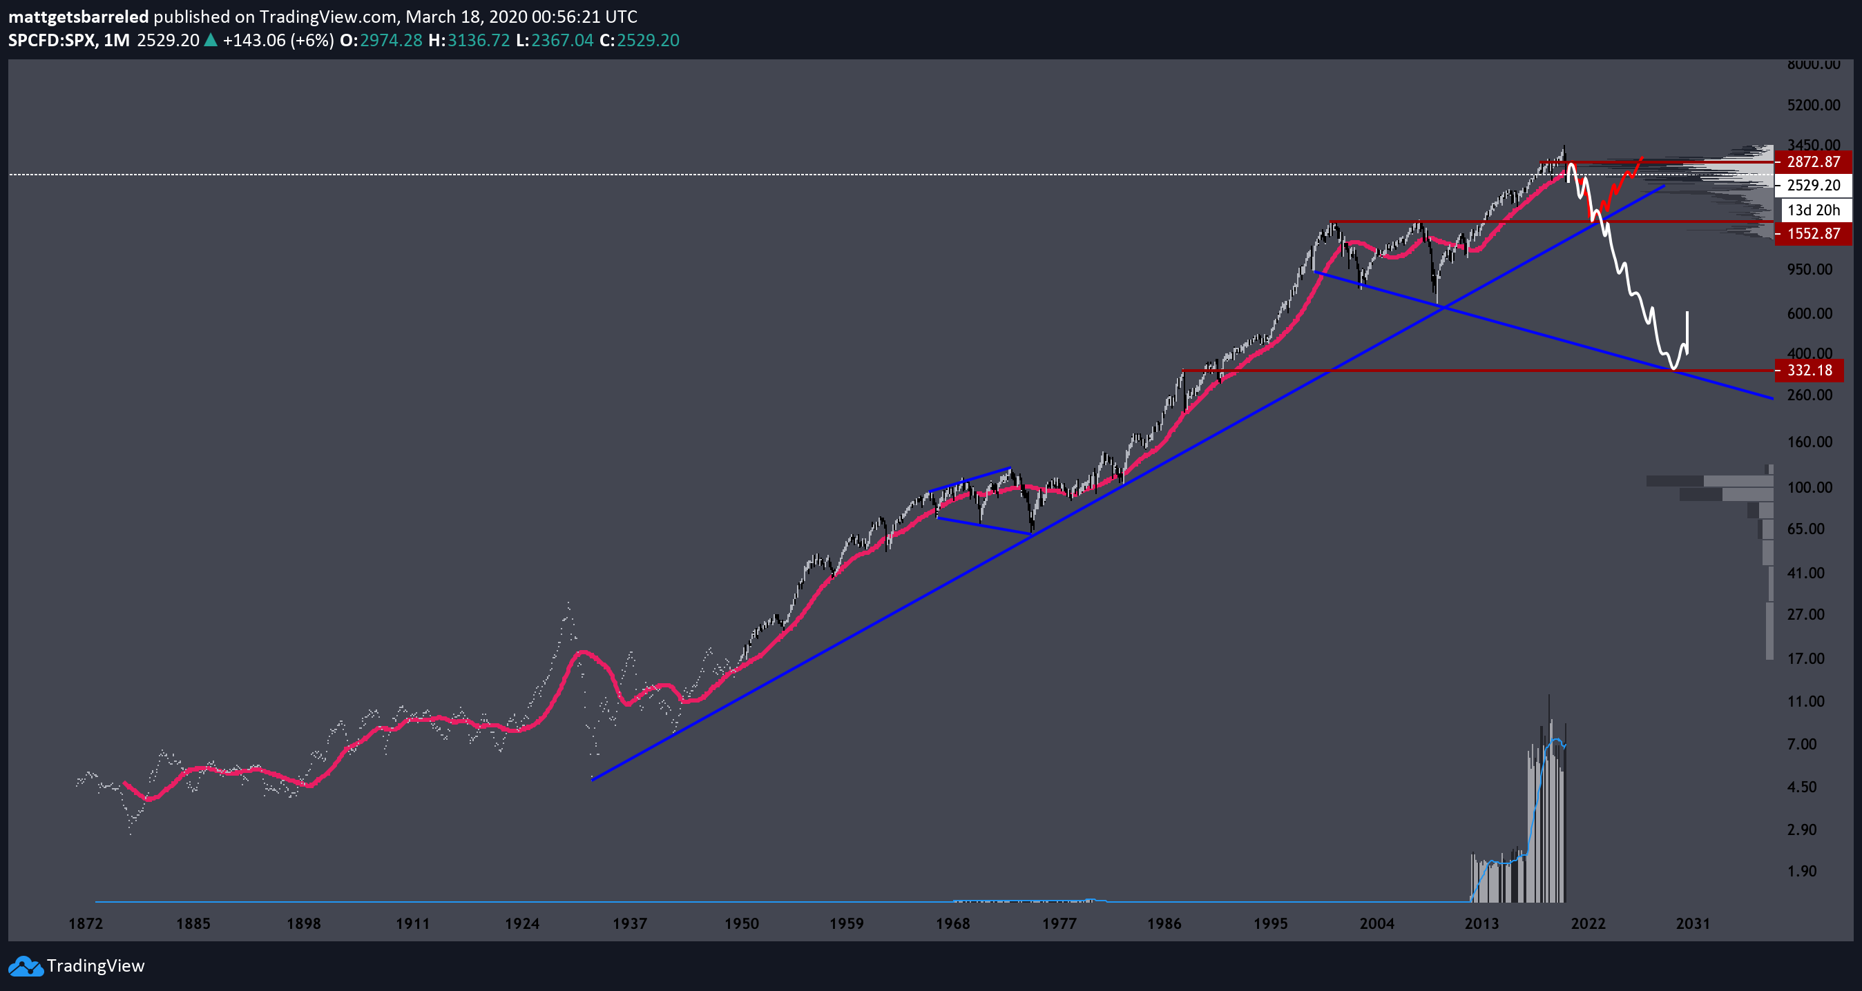Click the +143.06 (+6%) change text
The width and height of the screenshot is (1862, 991).
click(278, 40)
